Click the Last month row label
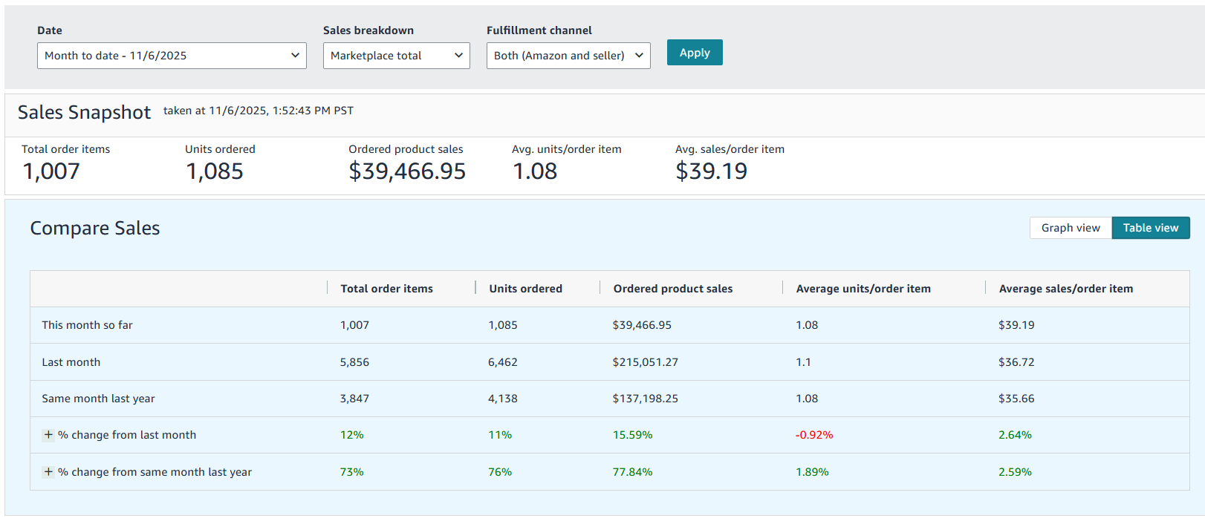This screenshot has height=524, width=1205. point(71,362)
